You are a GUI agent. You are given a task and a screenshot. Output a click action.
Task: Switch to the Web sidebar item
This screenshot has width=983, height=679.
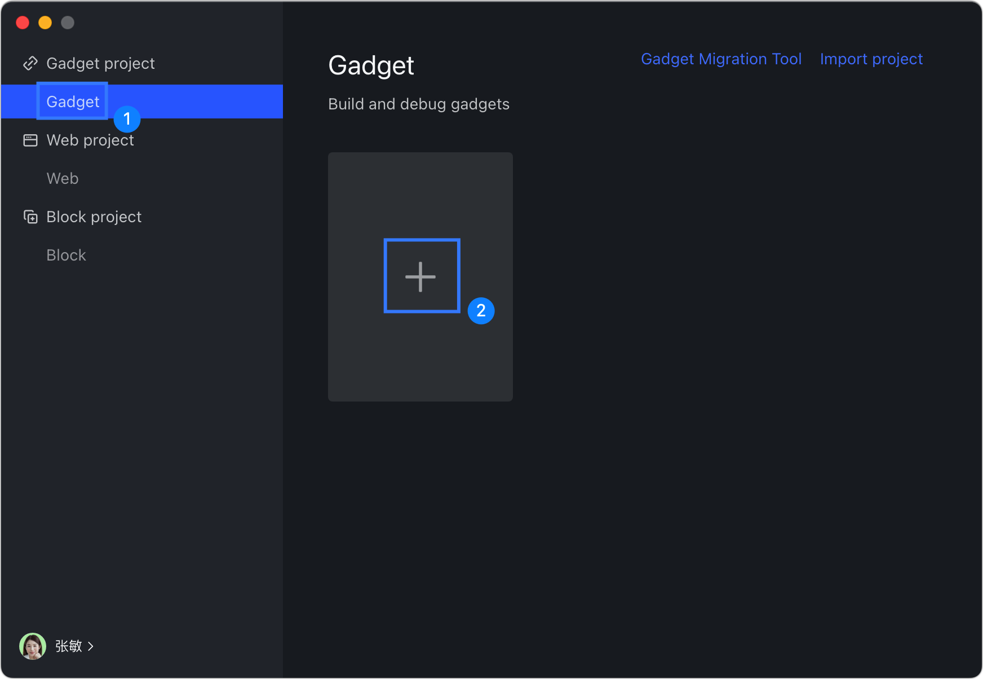point(63,178)
